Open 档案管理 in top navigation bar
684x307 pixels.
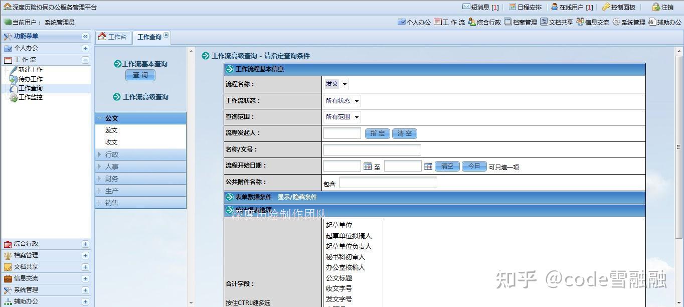(521, 22)
